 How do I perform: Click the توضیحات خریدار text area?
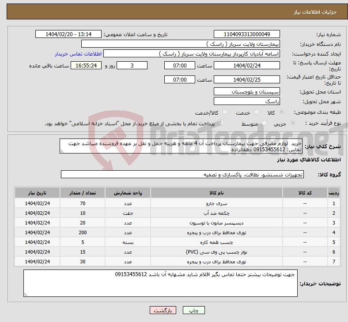(160, 283)
